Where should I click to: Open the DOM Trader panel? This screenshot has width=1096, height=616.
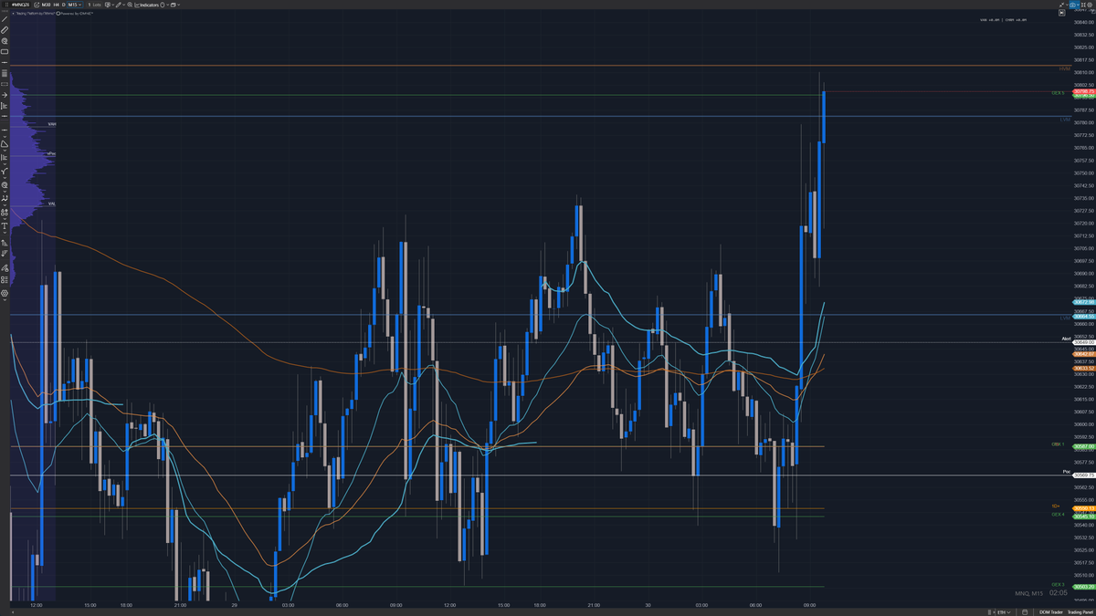1051,612
